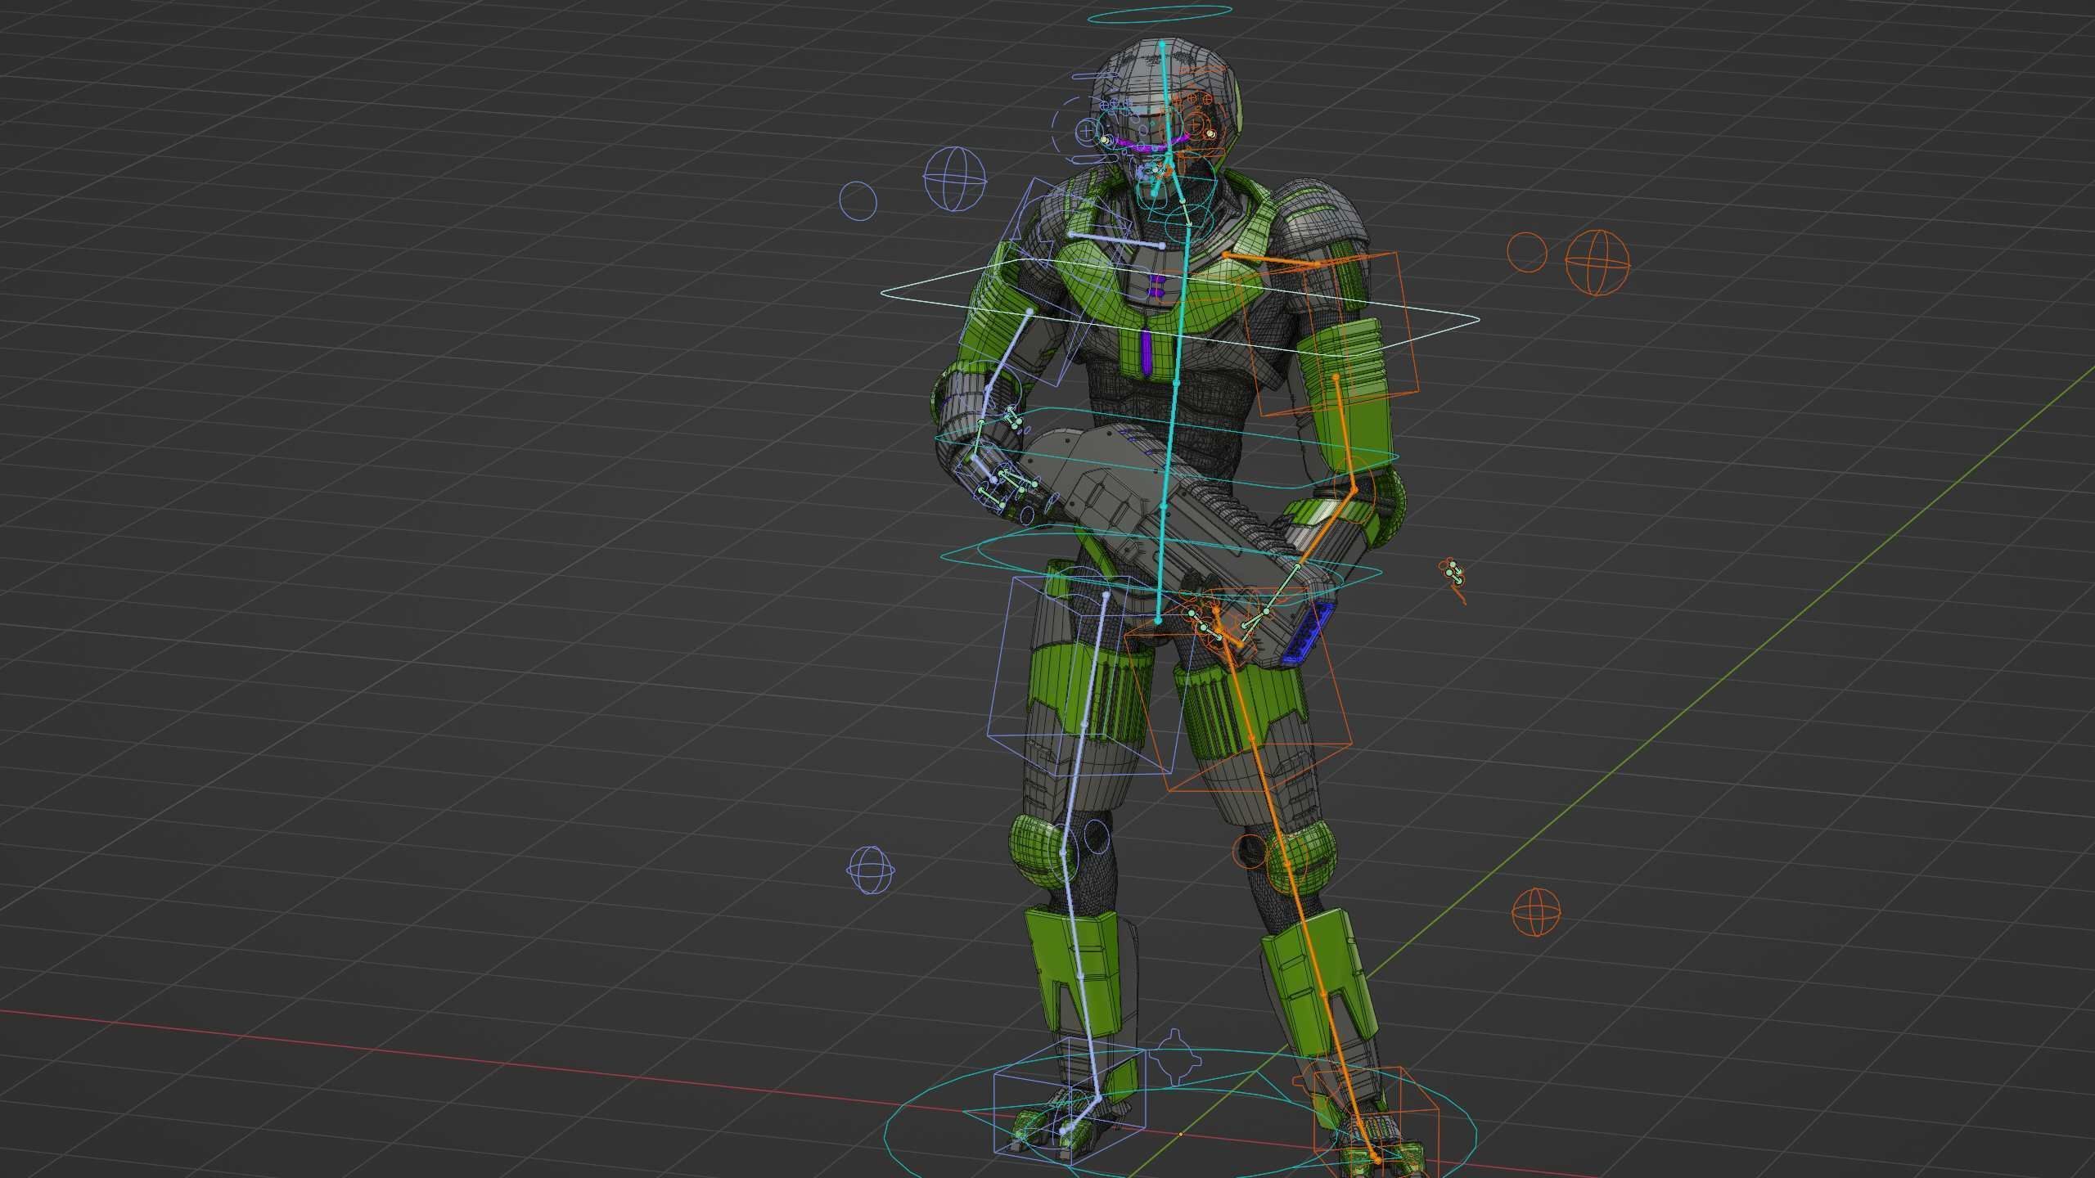Image resolution: width=2095 pixels, height=1178 pixels.
Task: Select the small blue circle widget left of the character
Action: 858,200
